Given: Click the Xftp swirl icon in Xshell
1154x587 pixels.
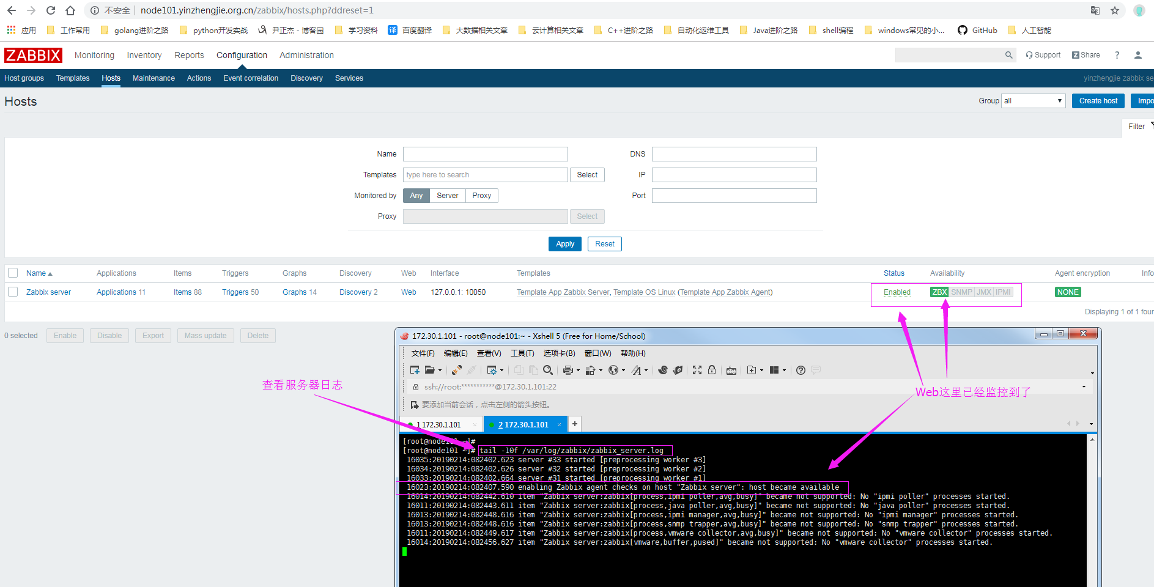Looking at the screenshot, I should pos(663,370).
